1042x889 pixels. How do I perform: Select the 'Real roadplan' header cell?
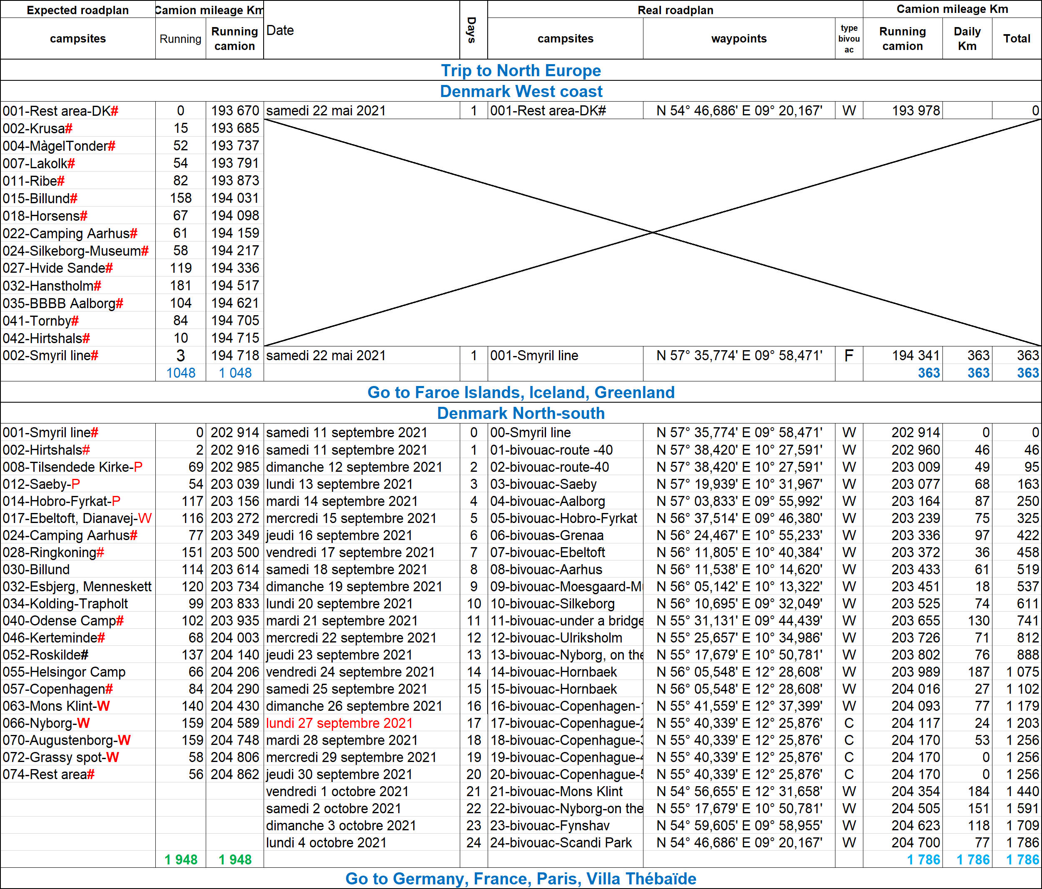[x=675, y=10]
